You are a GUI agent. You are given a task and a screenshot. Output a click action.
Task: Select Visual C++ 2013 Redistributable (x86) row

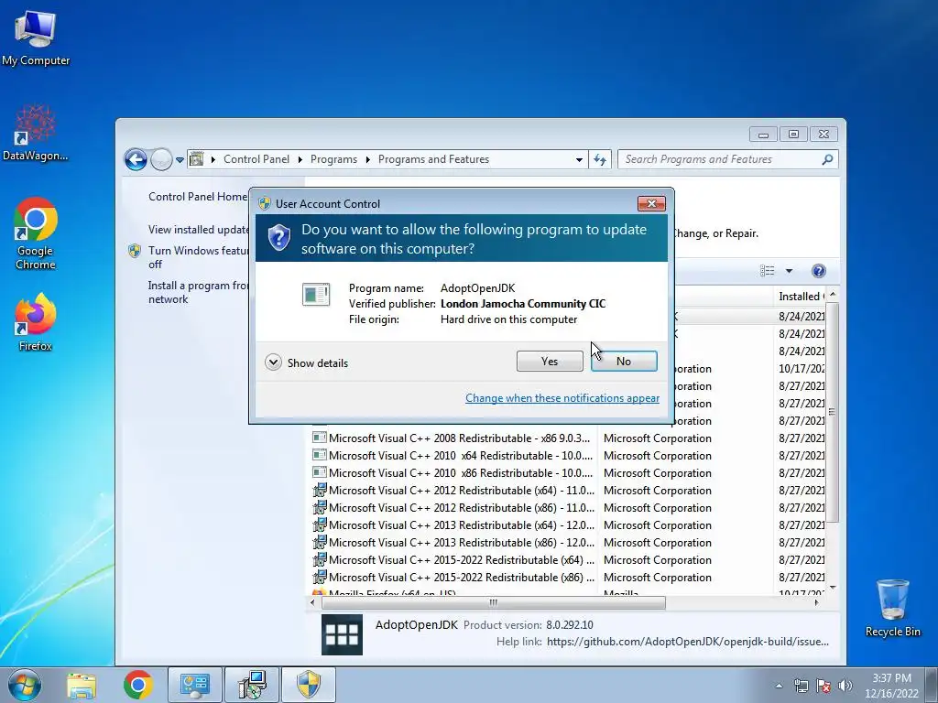(x=568, y=542)
